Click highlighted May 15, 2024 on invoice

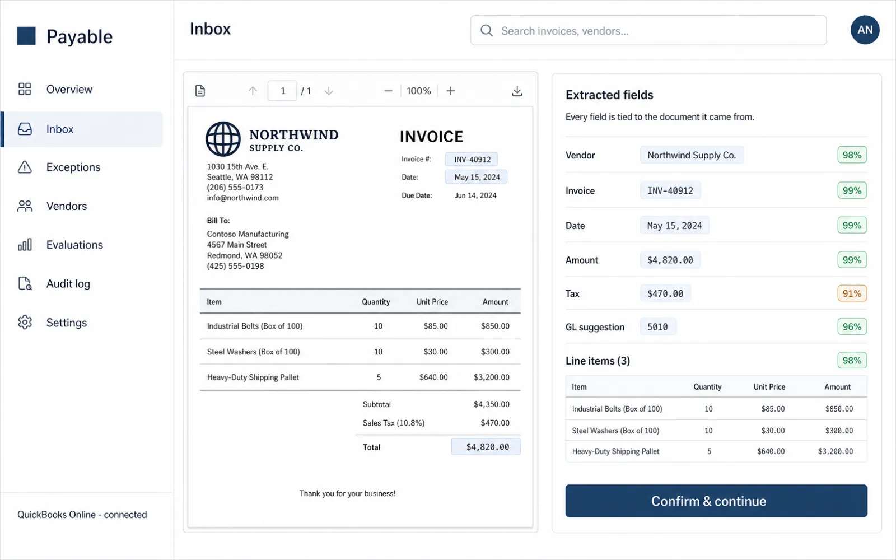[x=477, y=177]
